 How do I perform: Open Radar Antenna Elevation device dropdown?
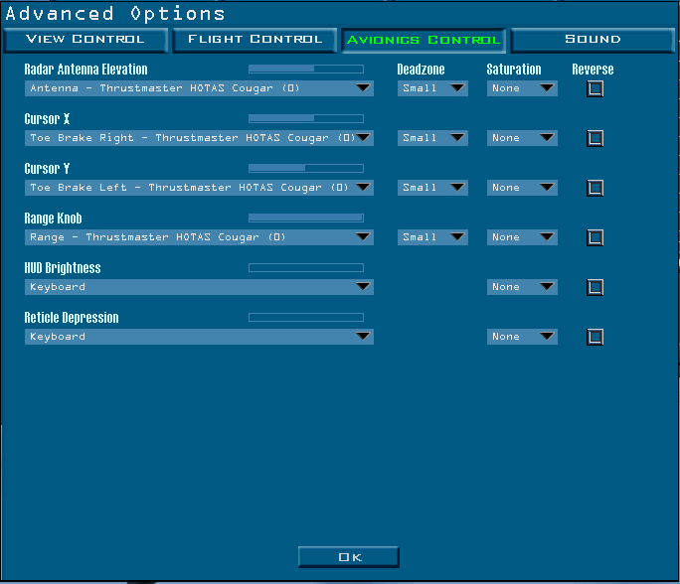(x=199, y=88)
